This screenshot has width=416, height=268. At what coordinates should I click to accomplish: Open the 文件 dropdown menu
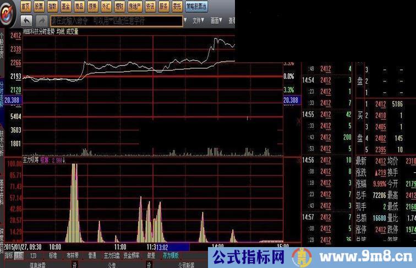[x=198, y=21]
